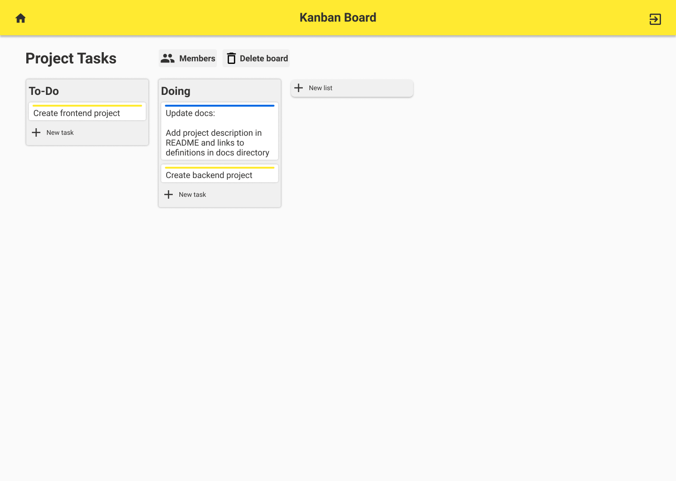Select the Doing list title
676x481 pixels.
pos(176,91)
